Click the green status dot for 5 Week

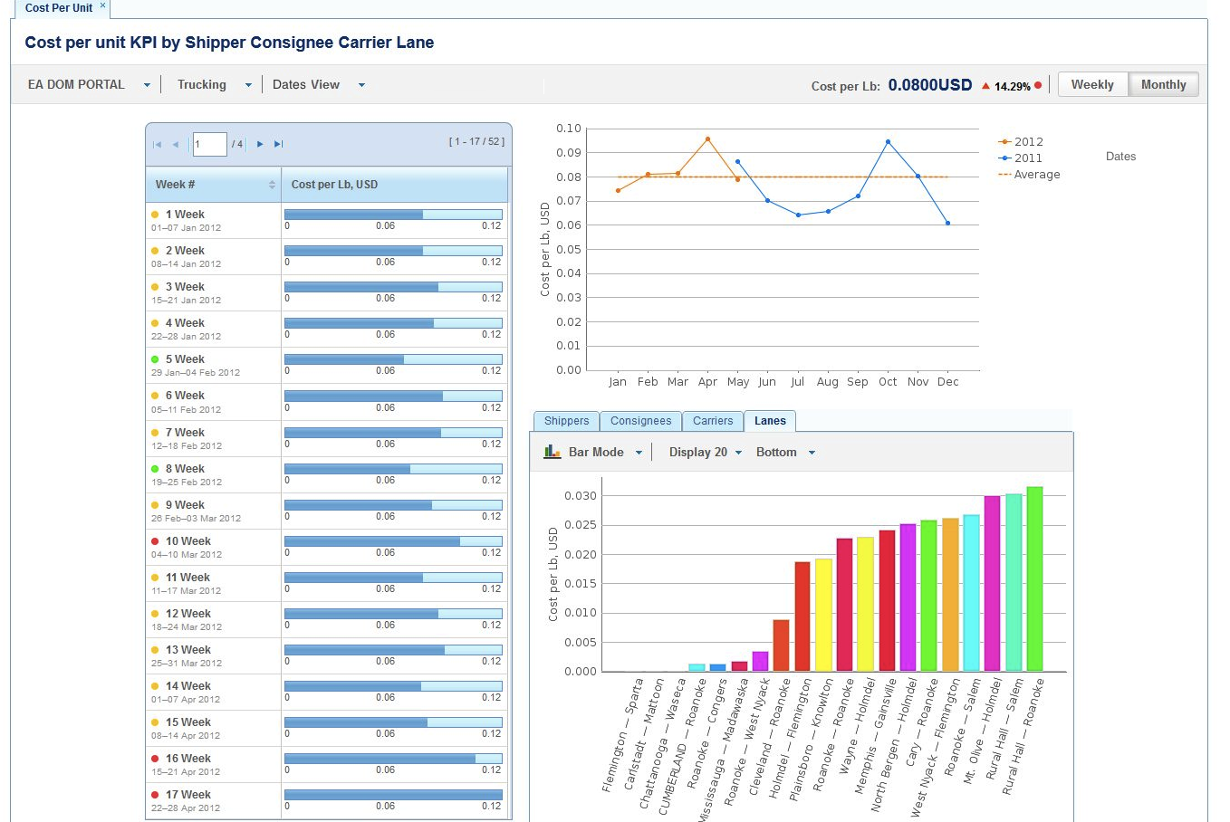[x=155, y=359]
